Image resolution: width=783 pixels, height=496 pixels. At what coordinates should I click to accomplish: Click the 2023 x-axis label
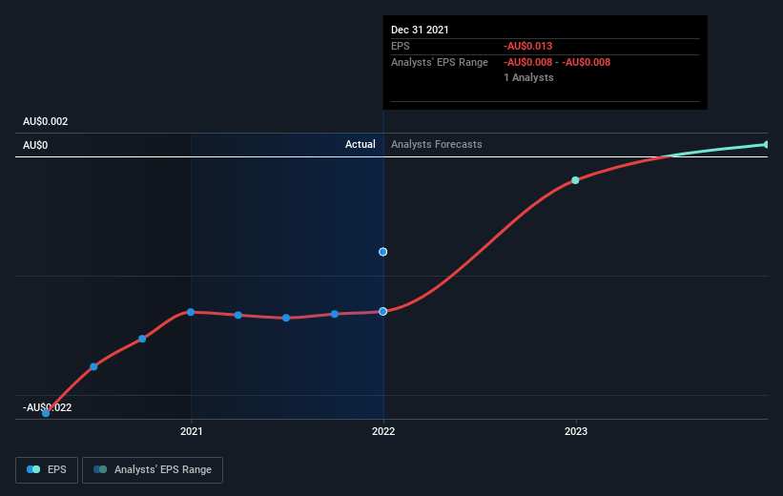coord(576,431)
